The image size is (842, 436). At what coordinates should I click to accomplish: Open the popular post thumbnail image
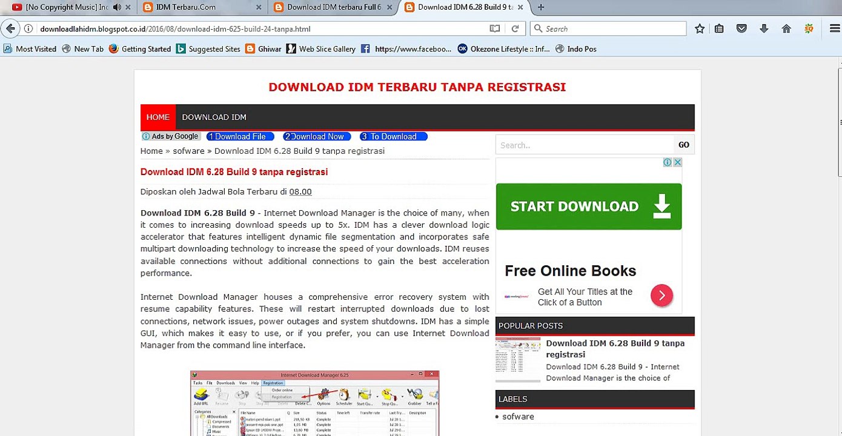pos(518,360)
